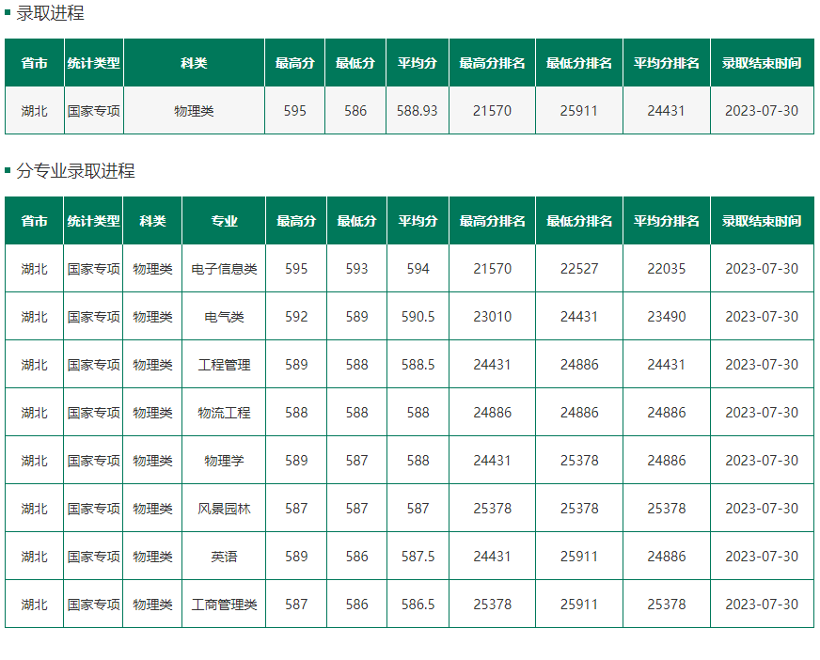
Task: Select the '电气类' major cell
Action: tap(224, 317)
